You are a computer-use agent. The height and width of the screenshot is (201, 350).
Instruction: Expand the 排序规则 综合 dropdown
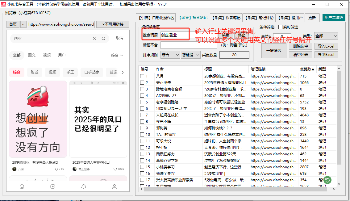pos(170,55)
